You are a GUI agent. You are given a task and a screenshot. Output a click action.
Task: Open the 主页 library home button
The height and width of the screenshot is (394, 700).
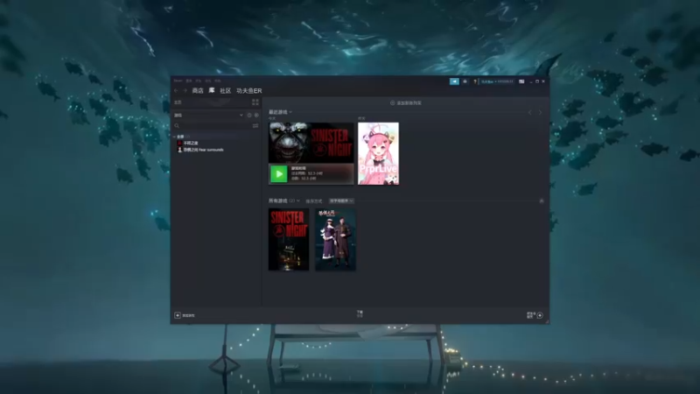(x=178, y=102)
